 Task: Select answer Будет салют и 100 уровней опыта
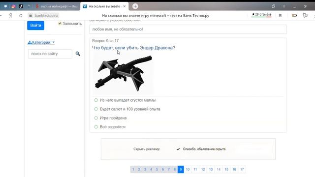(x=96, y=109)
